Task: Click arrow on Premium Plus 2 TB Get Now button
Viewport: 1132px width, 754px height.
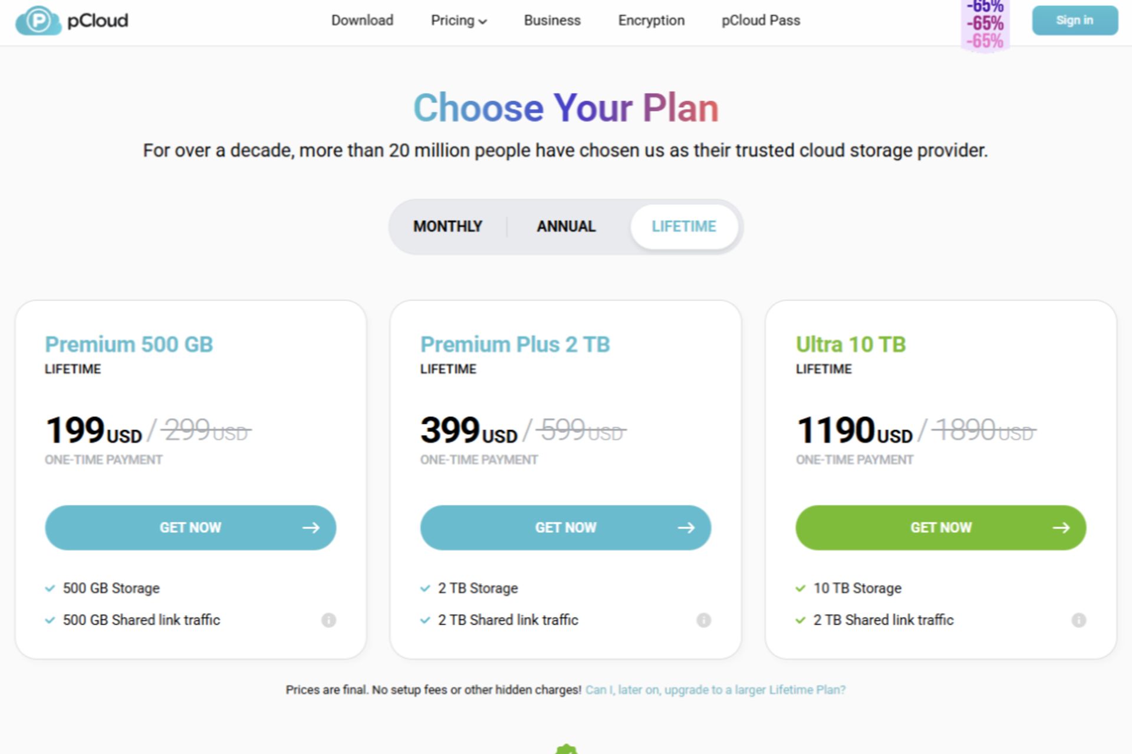Action: [x=686, y=527]
